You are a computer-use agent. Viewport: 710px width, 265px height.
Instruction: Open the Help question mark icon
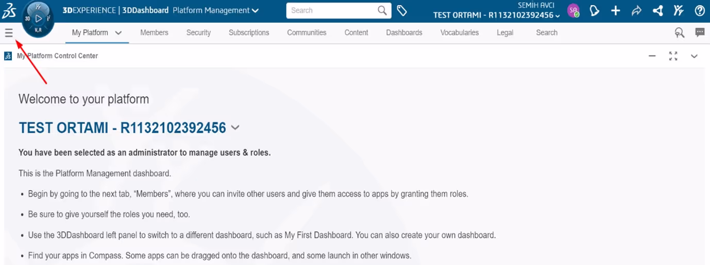point(700,10)
